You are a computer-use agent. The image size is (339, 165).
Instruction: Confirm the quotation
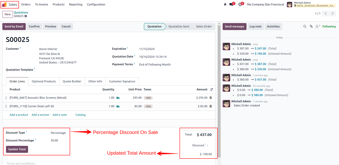[34, 26]
